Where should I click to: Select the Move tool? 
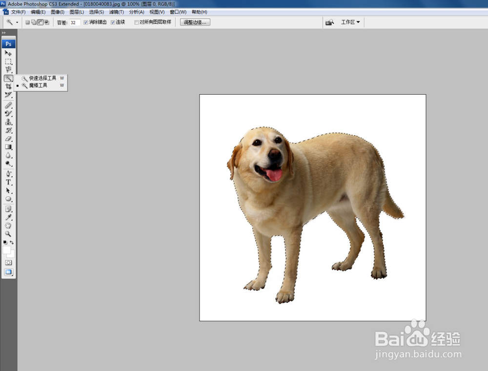pyautogui.click(x=8, y=53)
